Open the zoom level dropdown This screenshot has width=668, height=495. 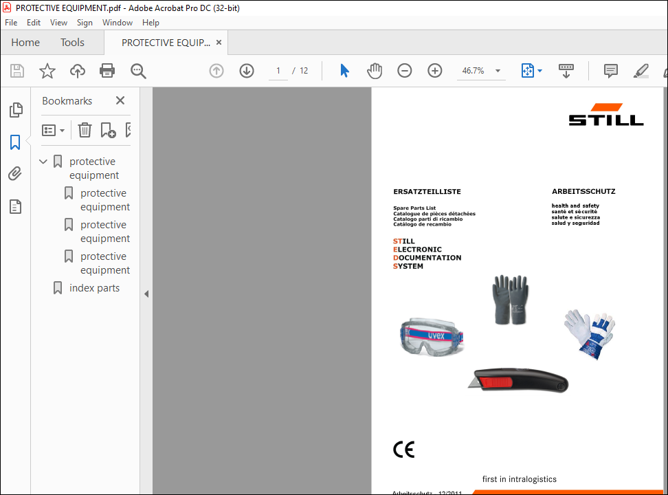pyautogui.click(x=498, y=71)
